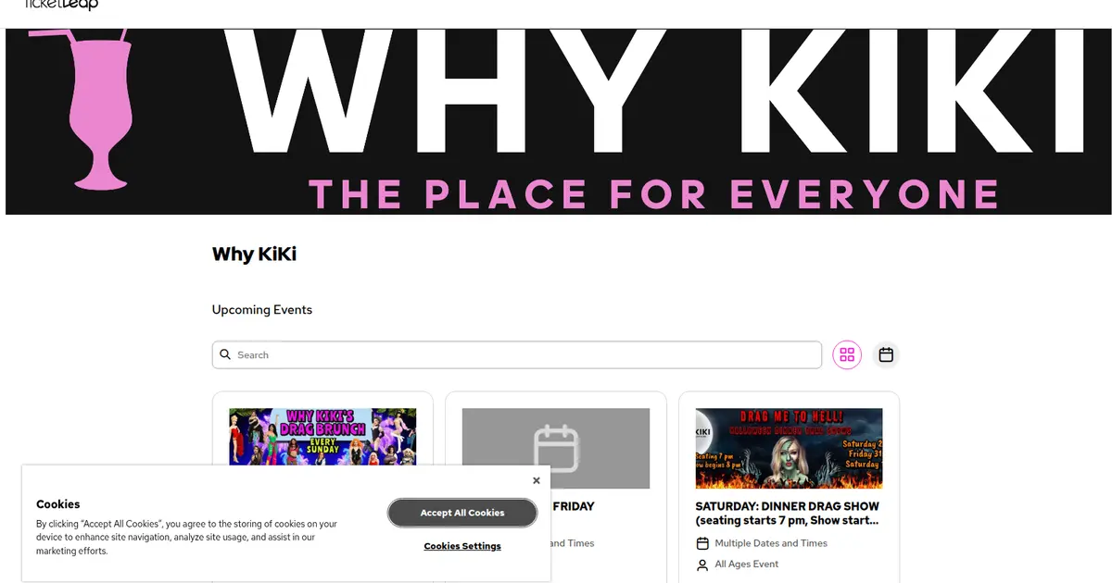The width and height of the screenshot is (1112, 583).
Task: Open the TicketLeap logo home link
Action: [61, 5]
